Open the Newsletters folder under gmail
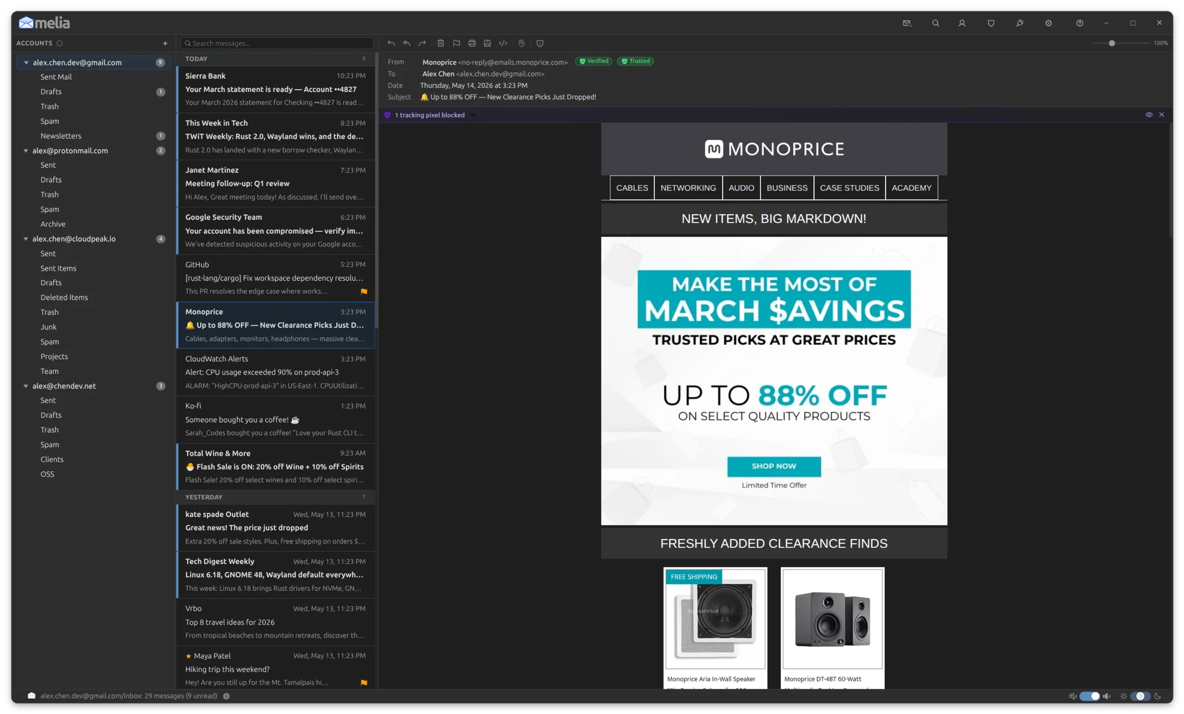 click(x=61, y=136)
